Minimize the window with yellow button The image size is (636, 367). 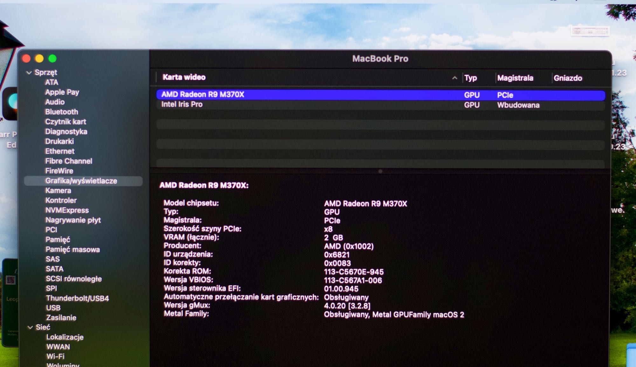(39, 59)
